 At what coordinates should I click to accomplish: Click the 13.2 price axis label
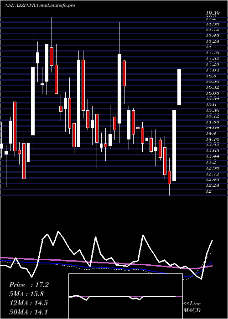pyautogui.click(x=211, y=162)
